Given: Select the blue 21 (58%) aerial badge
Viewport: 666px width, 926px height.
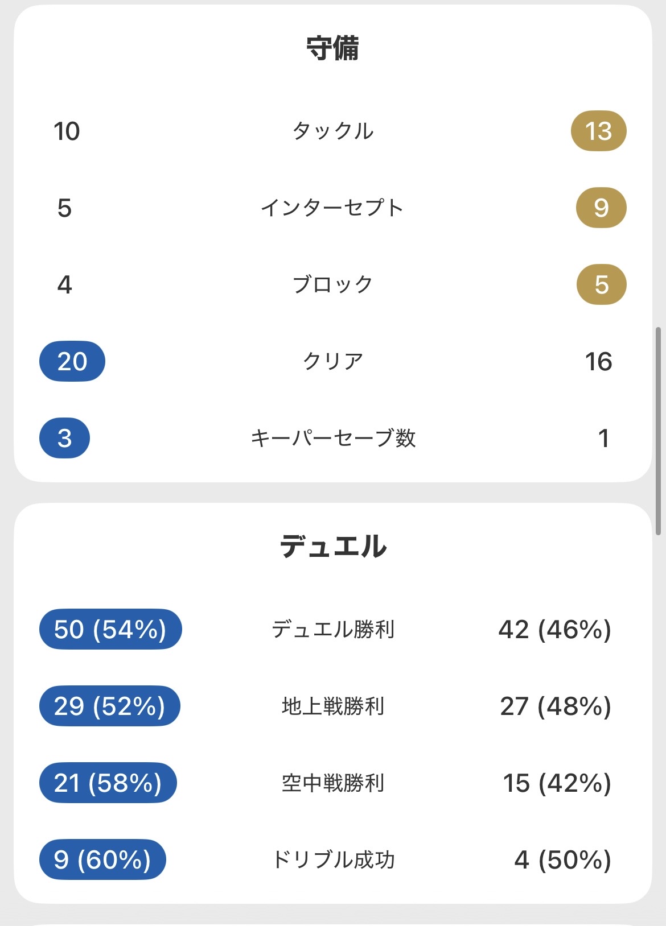Looking at the screenshot, I should tap(108, 783).
